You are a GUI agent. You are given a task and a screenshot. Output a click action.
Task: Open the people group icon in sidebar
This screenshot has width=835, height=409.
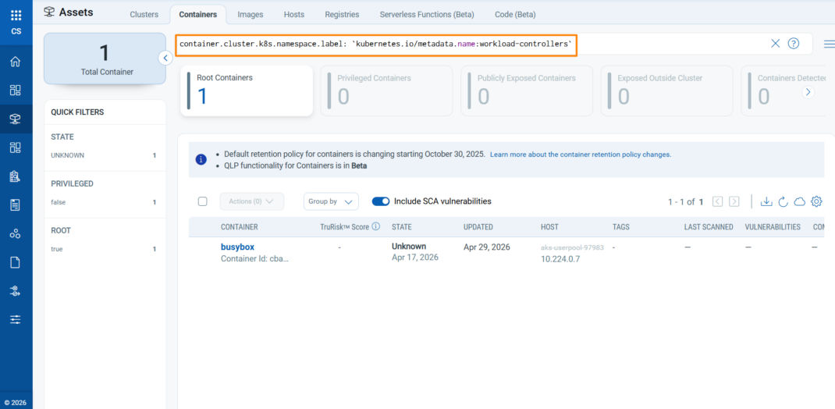(x=16, y=233)
